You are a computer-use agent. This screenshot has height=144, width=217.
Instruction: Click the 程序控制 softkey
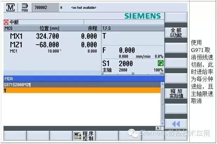click(x=84, y=136)
